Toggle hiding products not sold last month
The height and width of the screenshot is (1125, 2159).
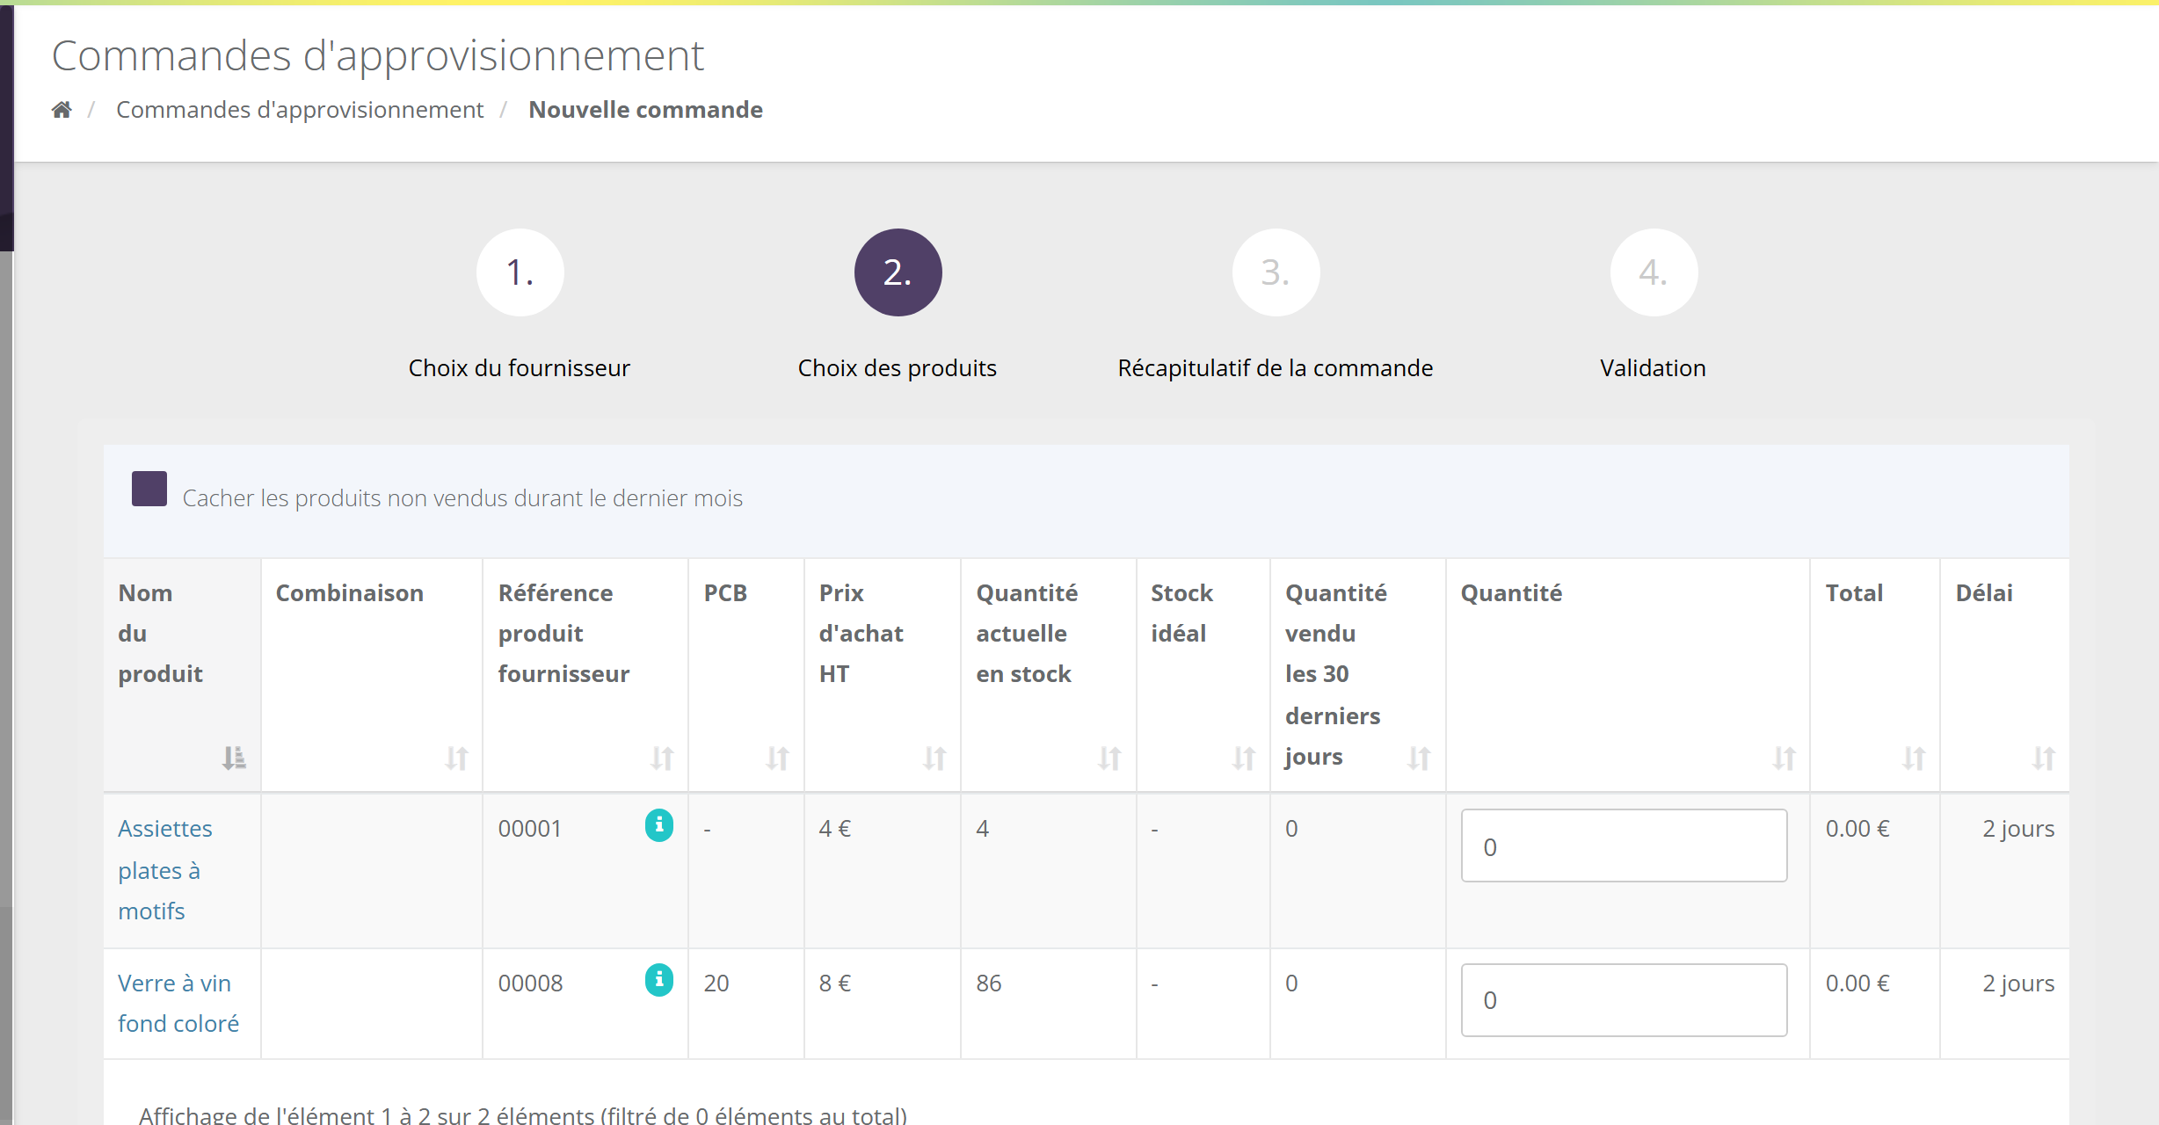(149, 489)
